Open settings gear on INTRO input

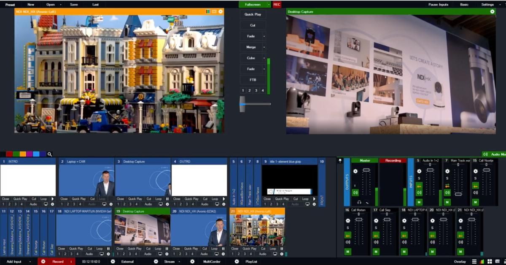(52, 204)
